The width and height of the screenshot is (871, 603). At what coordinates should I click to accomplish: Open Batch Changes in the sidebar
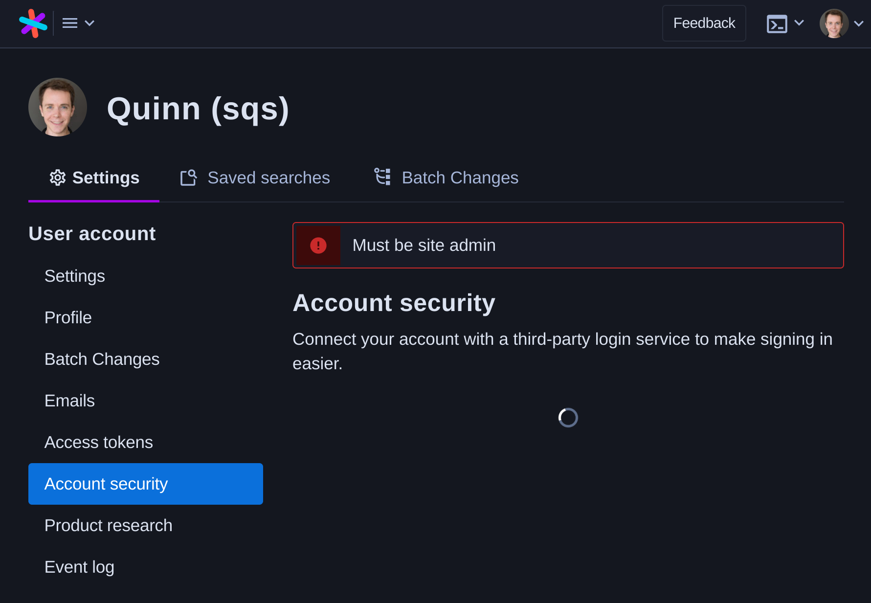click(146, 359)
